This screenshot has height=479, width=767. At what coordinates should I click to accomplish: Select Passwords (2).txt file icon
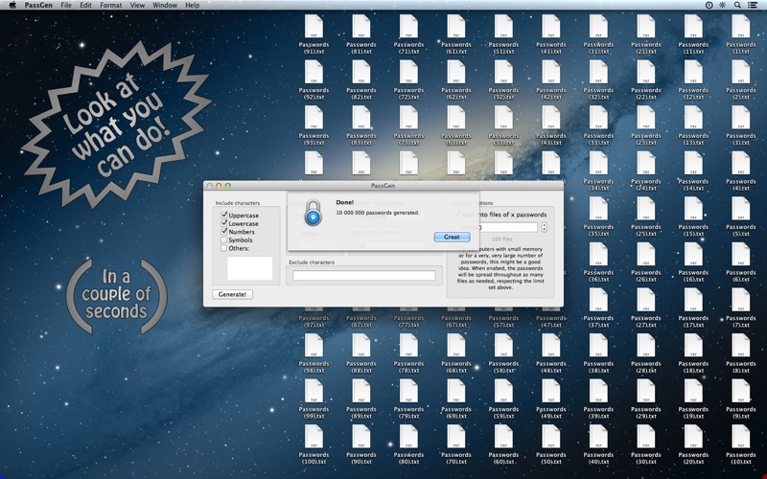[x=740, y=73]
